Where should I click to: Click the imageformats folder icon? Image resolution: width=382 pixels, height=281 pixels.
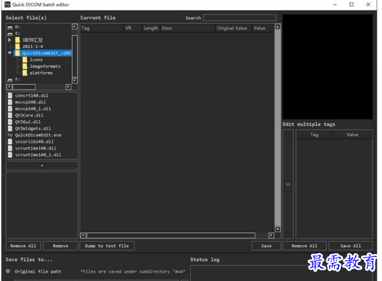coord(24,66)
